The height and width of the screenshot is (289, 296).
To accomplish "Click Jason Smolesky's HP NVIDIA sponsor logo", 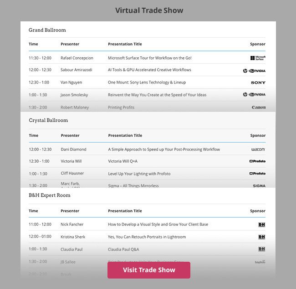I will 254,95.
